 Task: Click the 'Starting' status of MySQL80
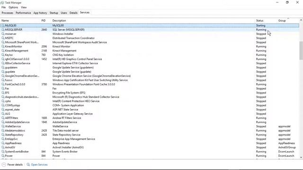[x=261, y=25]
